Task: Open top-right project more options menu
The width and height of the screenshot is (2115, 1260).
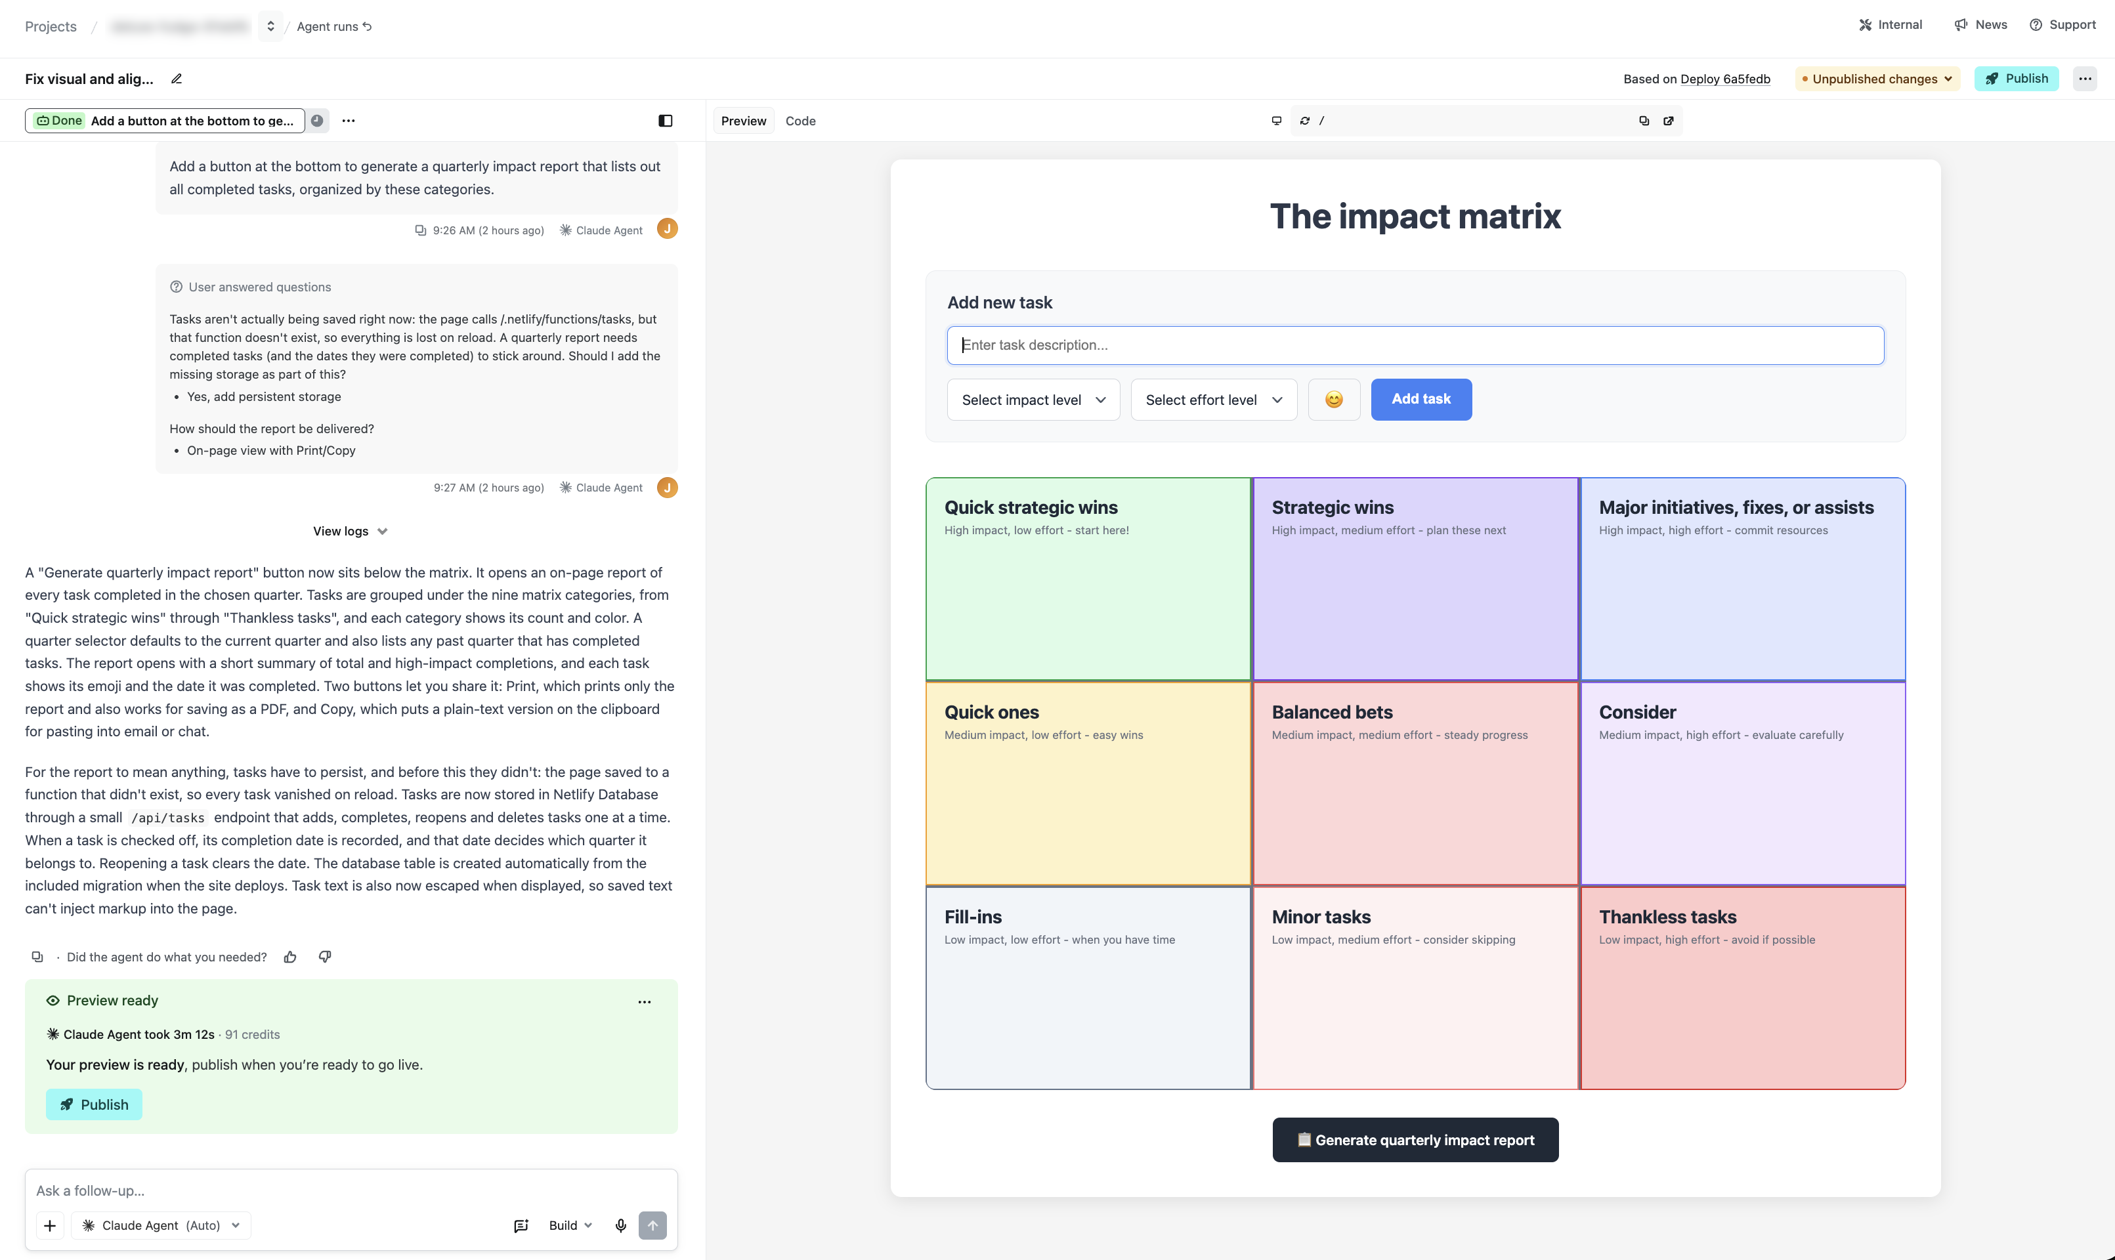Action: pos(2085,79)
